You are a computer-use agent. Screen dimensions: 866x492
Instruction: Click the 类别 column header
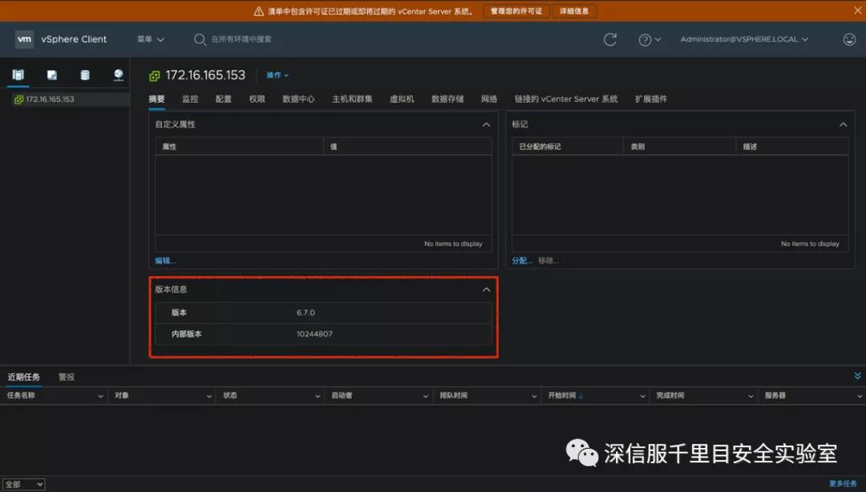(x=637, y=147)
